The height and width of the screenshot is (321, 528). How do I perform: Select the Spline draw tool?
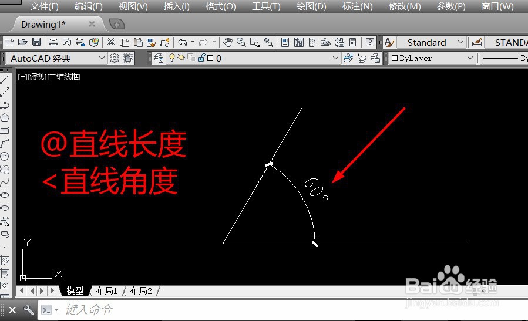[5, 182]
